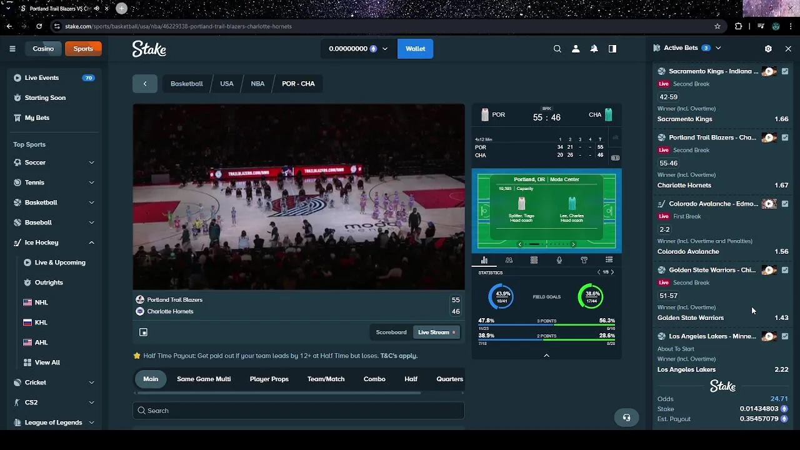Click the live stream video player
Screen dimensions: 800x450
299,197
